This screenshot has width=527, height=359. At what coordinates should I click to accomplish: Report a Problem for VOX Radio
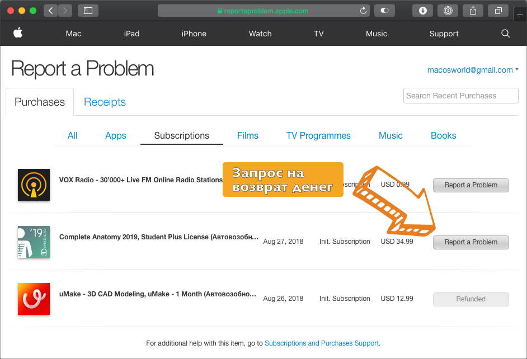[x=471, y=185]
